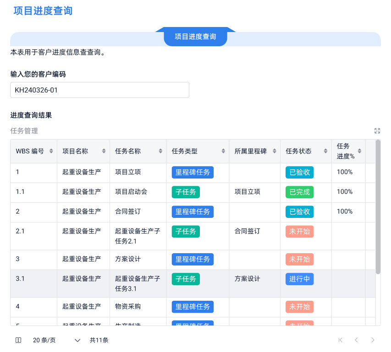Click the info icon near 20 条/页
The image size is (391, 352).
[x=17, y=340]
